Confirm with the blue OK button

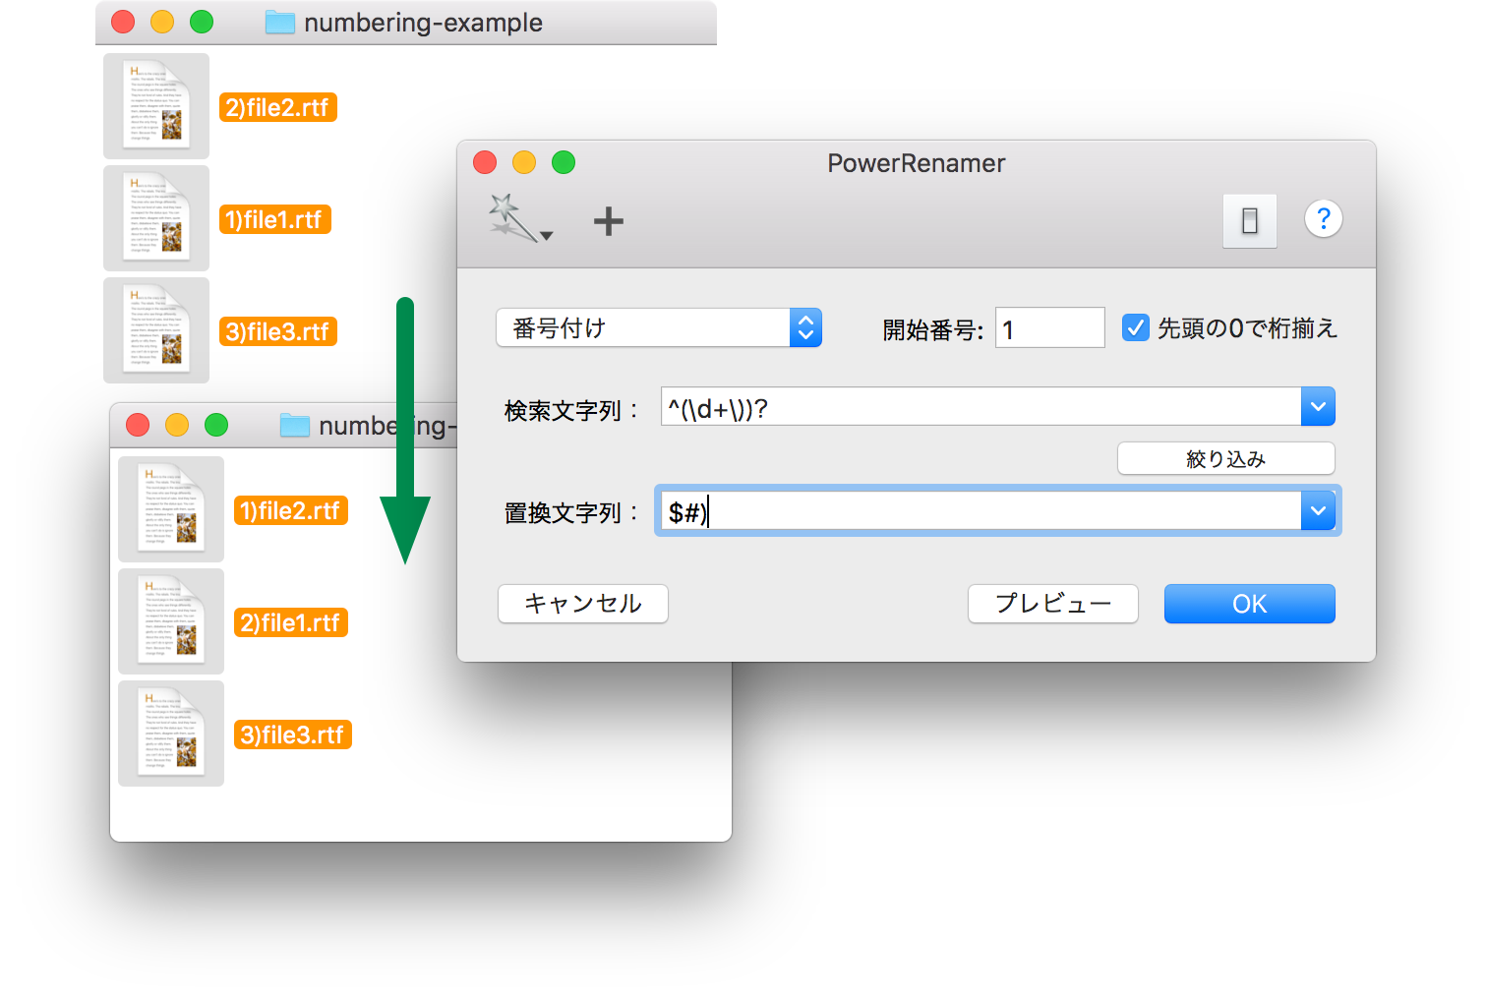coord(1249,604)
